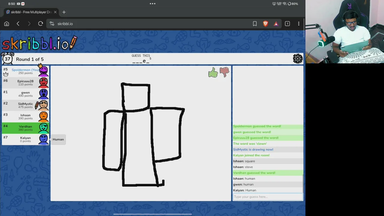Image resolution: width=384 pixels, height=216 pixels.
Task: Open site settings icon in address bar
Action: pyautogui.click(x=52, y=24)
